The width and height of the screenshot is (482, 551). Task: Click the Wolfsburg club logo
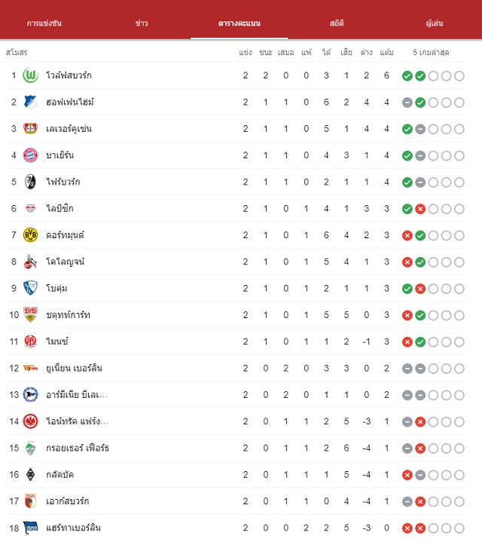(x=31, y=75)
